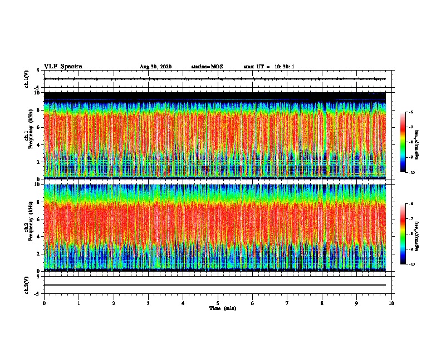Viewport: 441px width, 340px height.
Task: Click the "-6" top value on ch.1 color bar
Action: click(411, 112)
